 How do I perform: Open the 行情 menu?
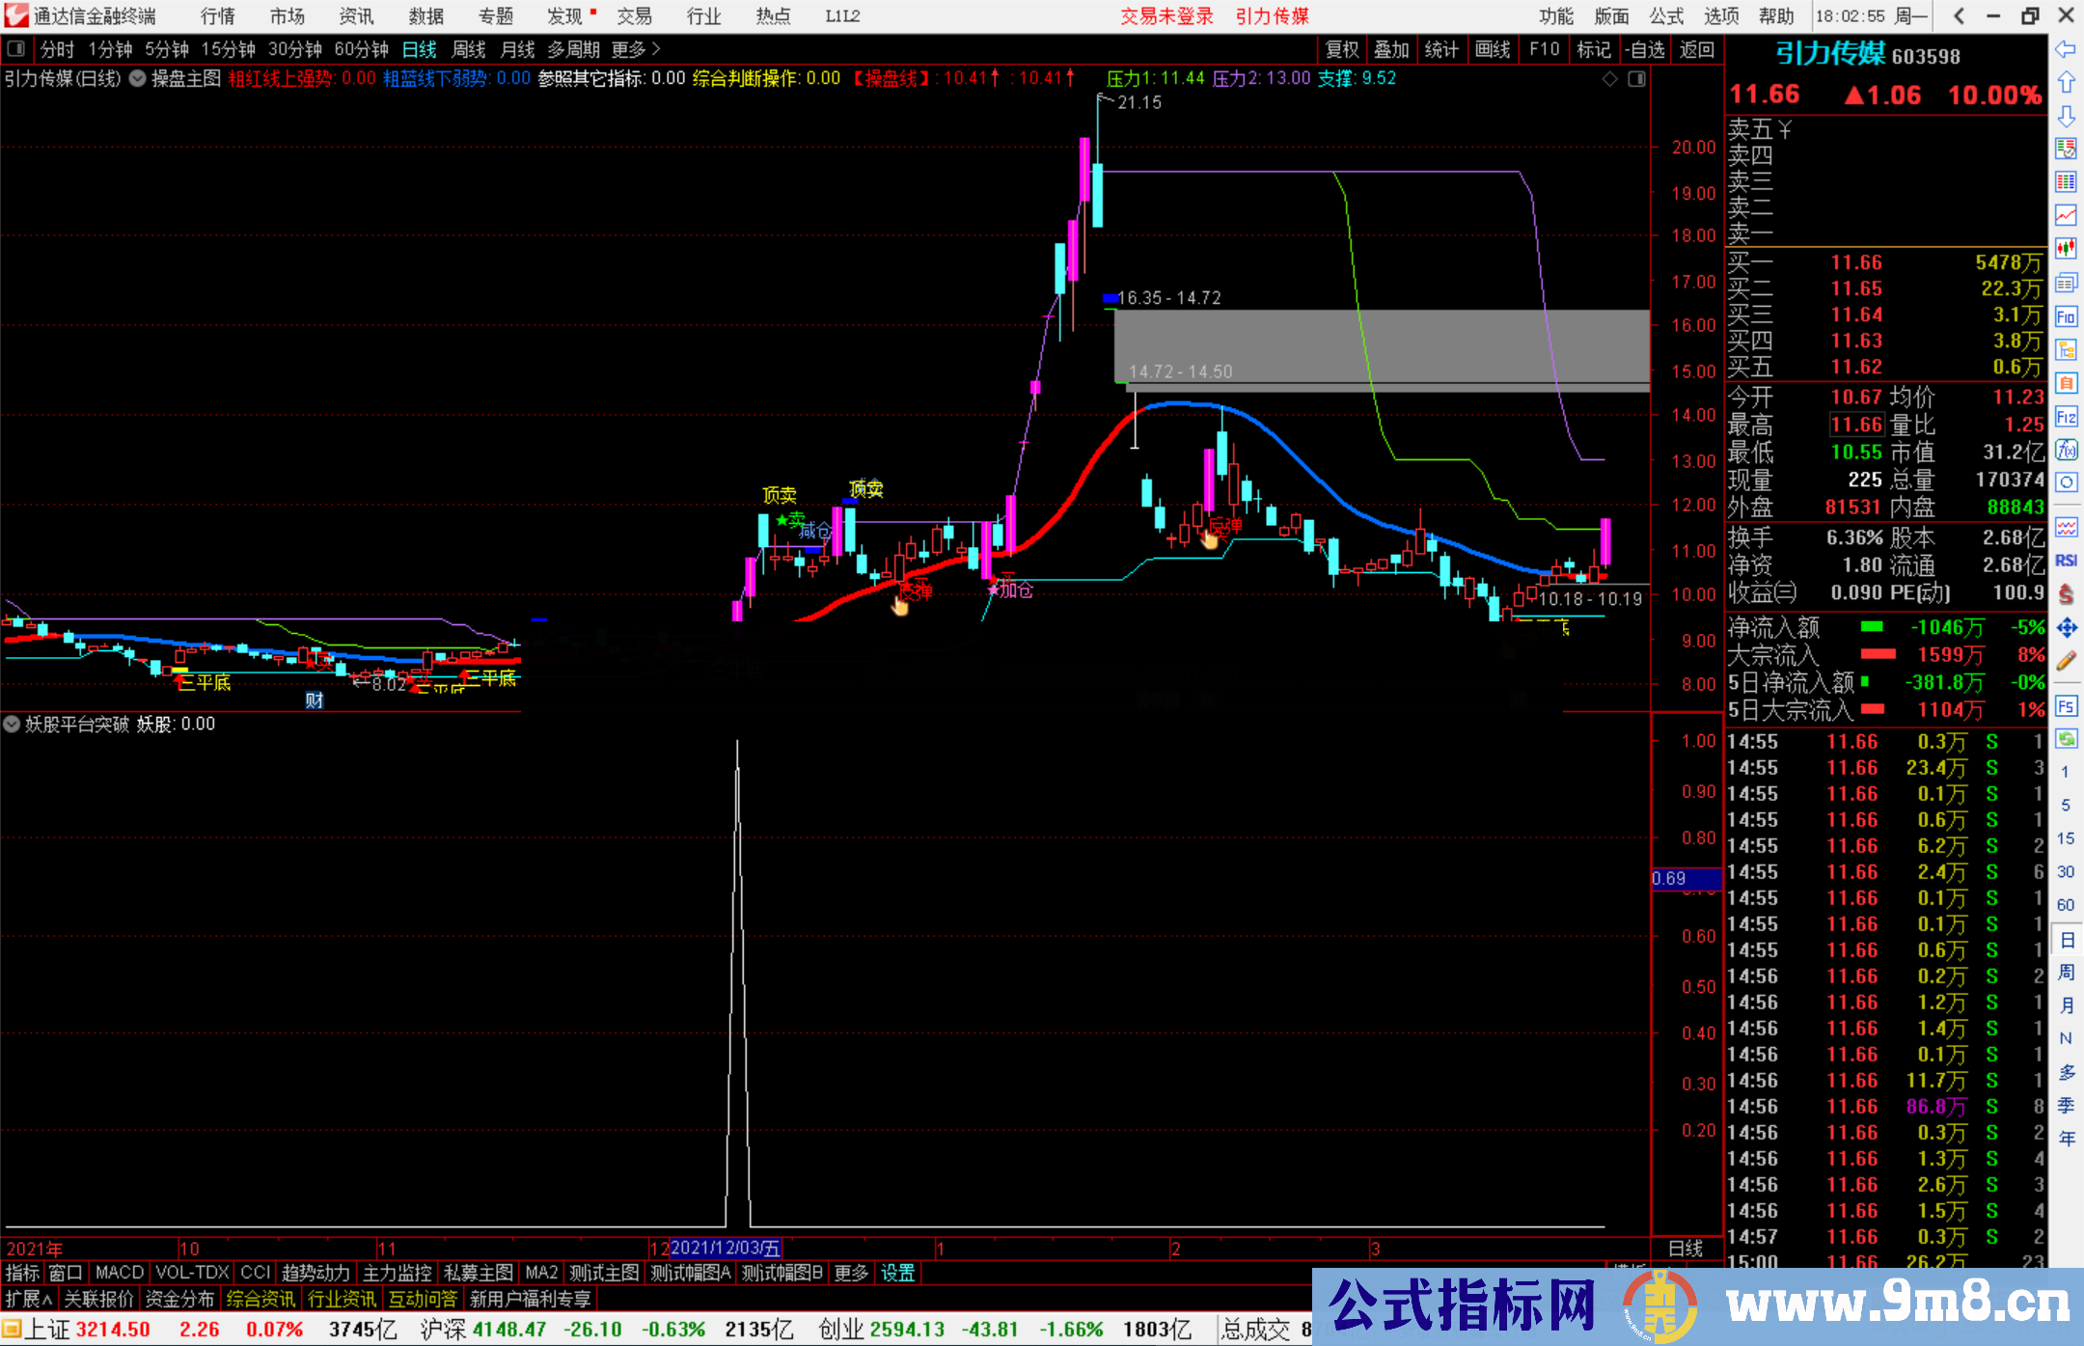[x=218, y=16]
